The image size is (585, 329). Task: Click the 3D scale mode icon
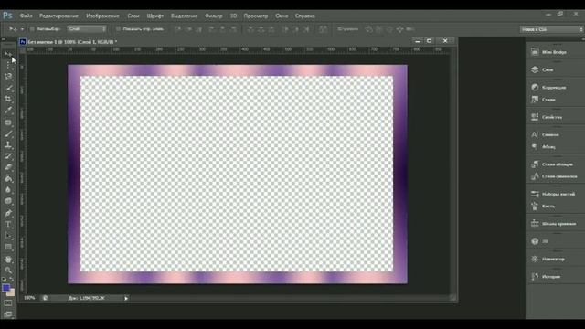[410, 29]
